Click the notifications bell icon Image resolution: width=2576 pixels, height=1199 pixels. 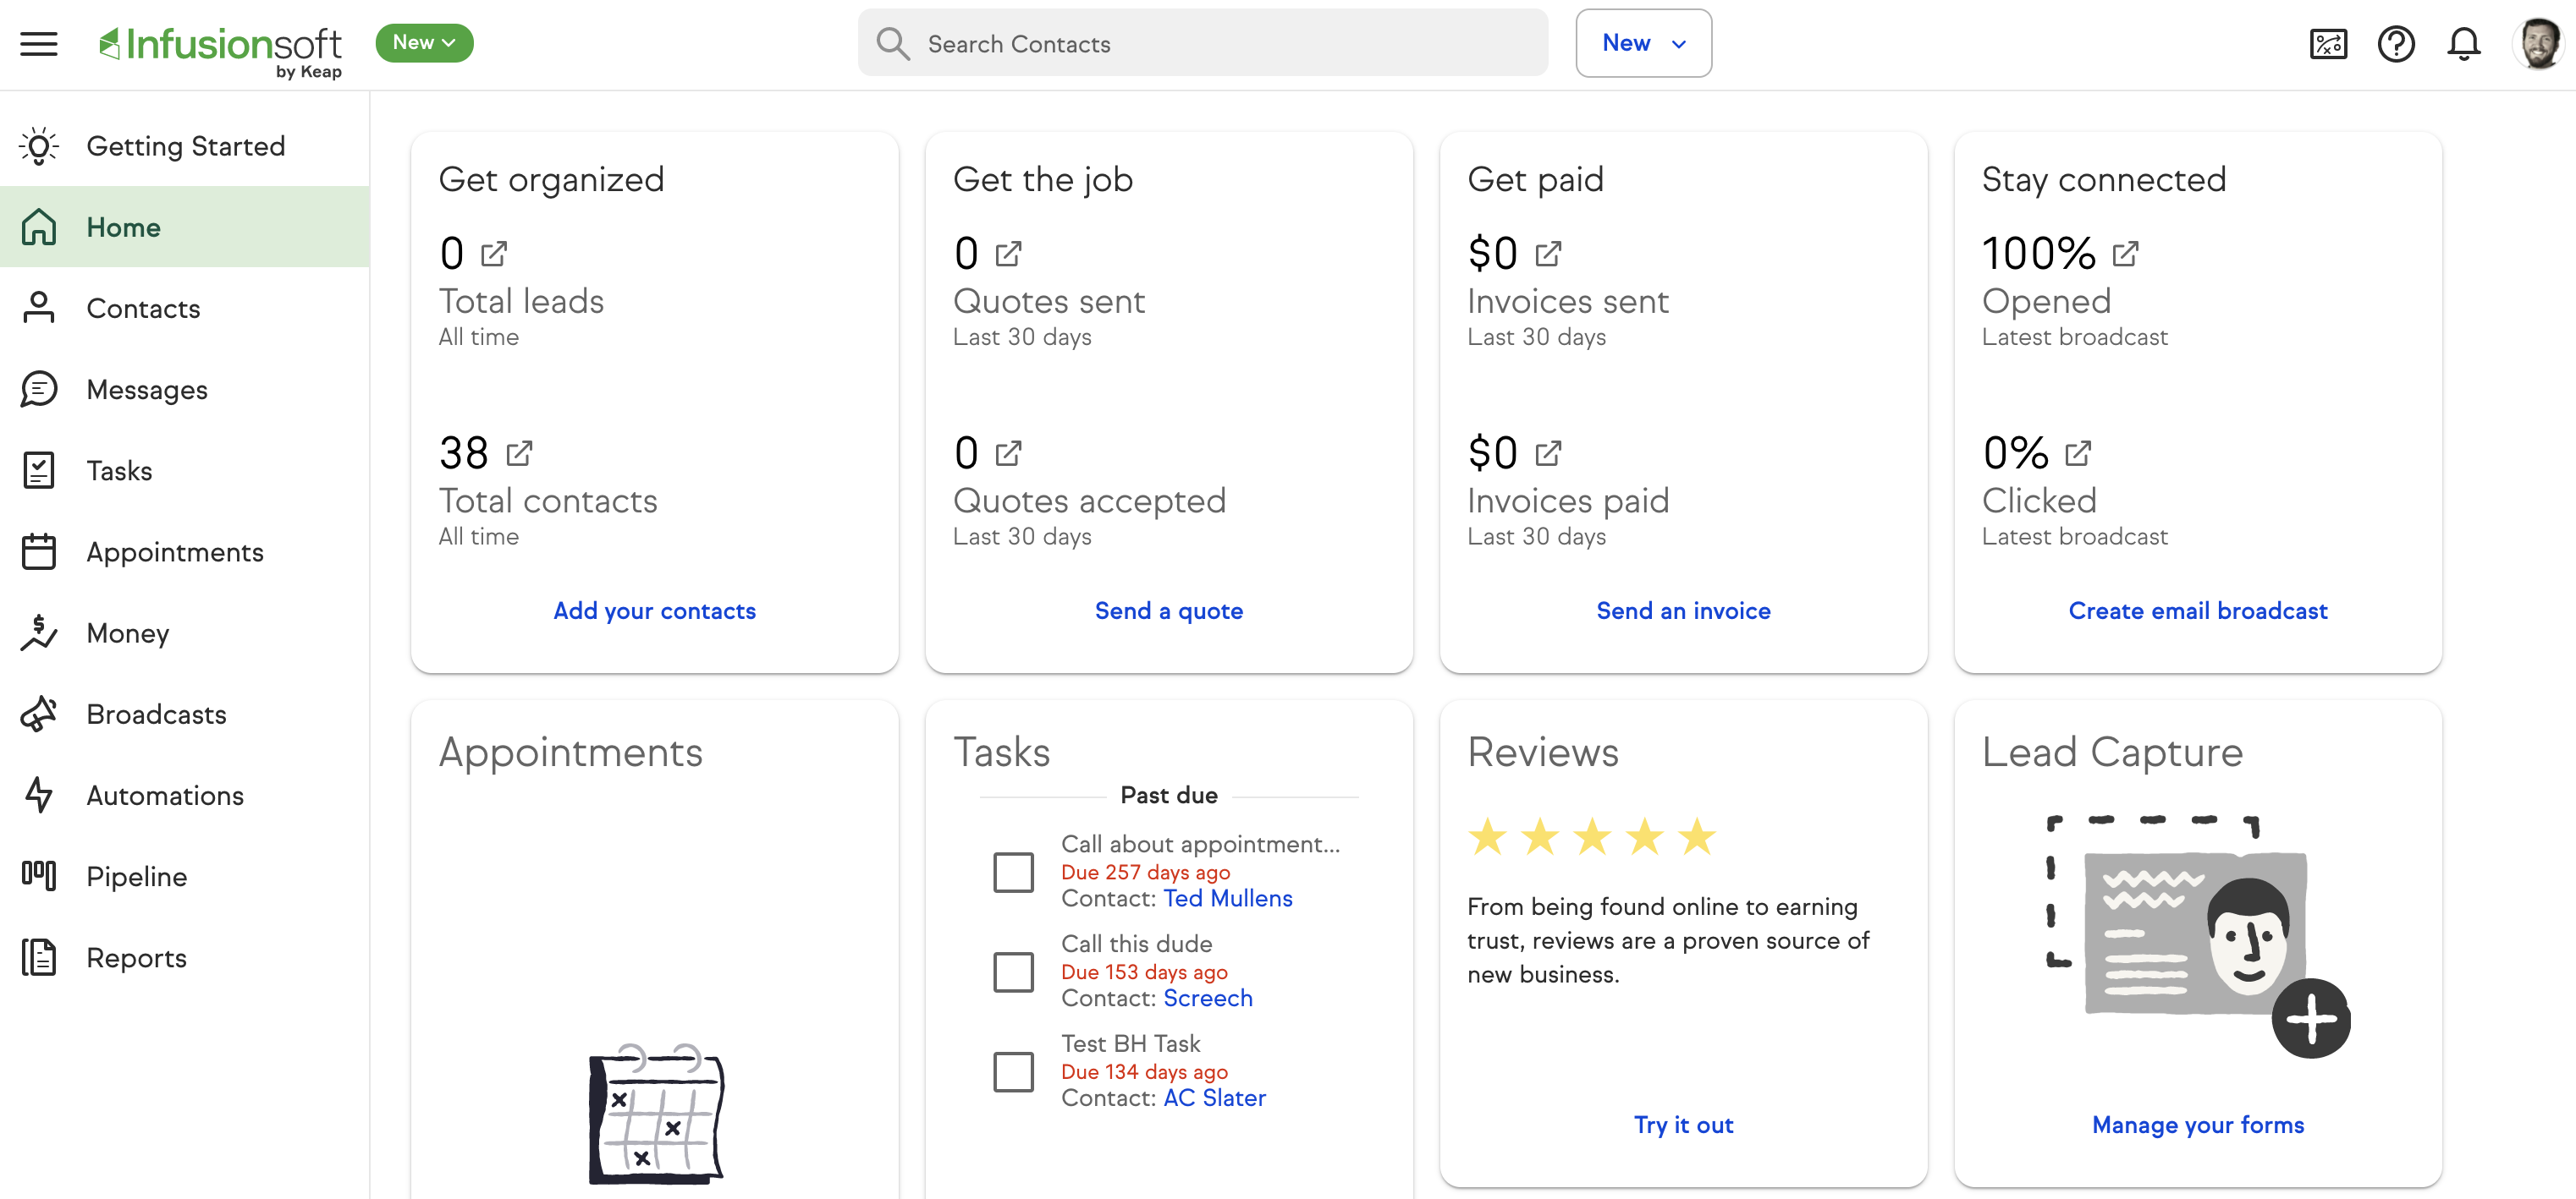click(2463, 44)
